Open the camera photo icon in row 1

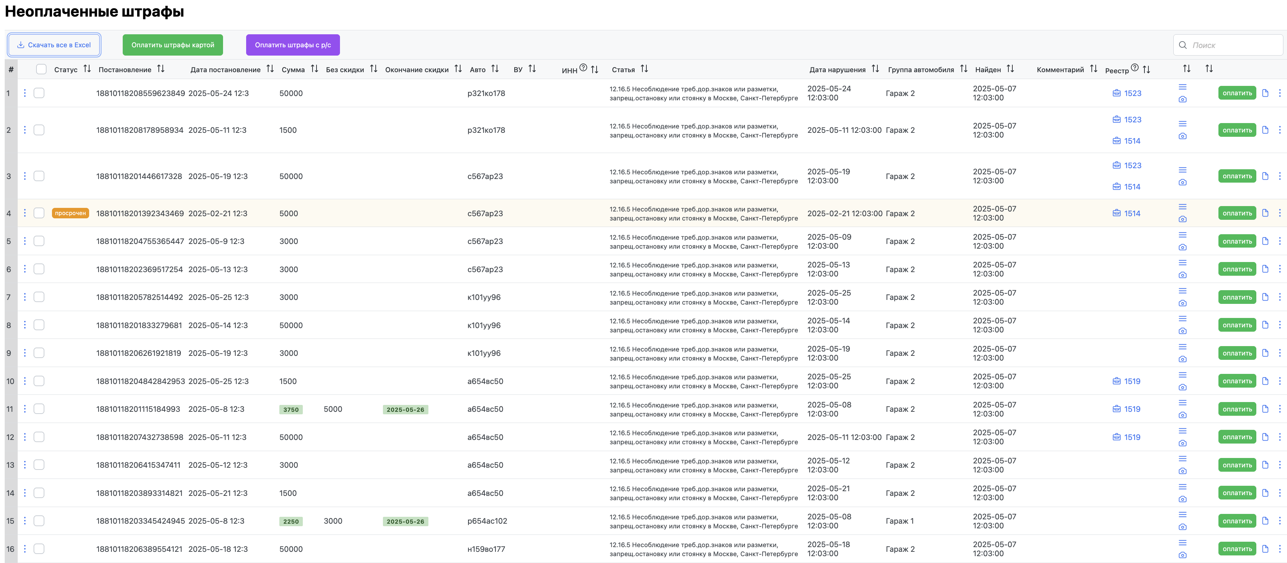point(1182,99)
